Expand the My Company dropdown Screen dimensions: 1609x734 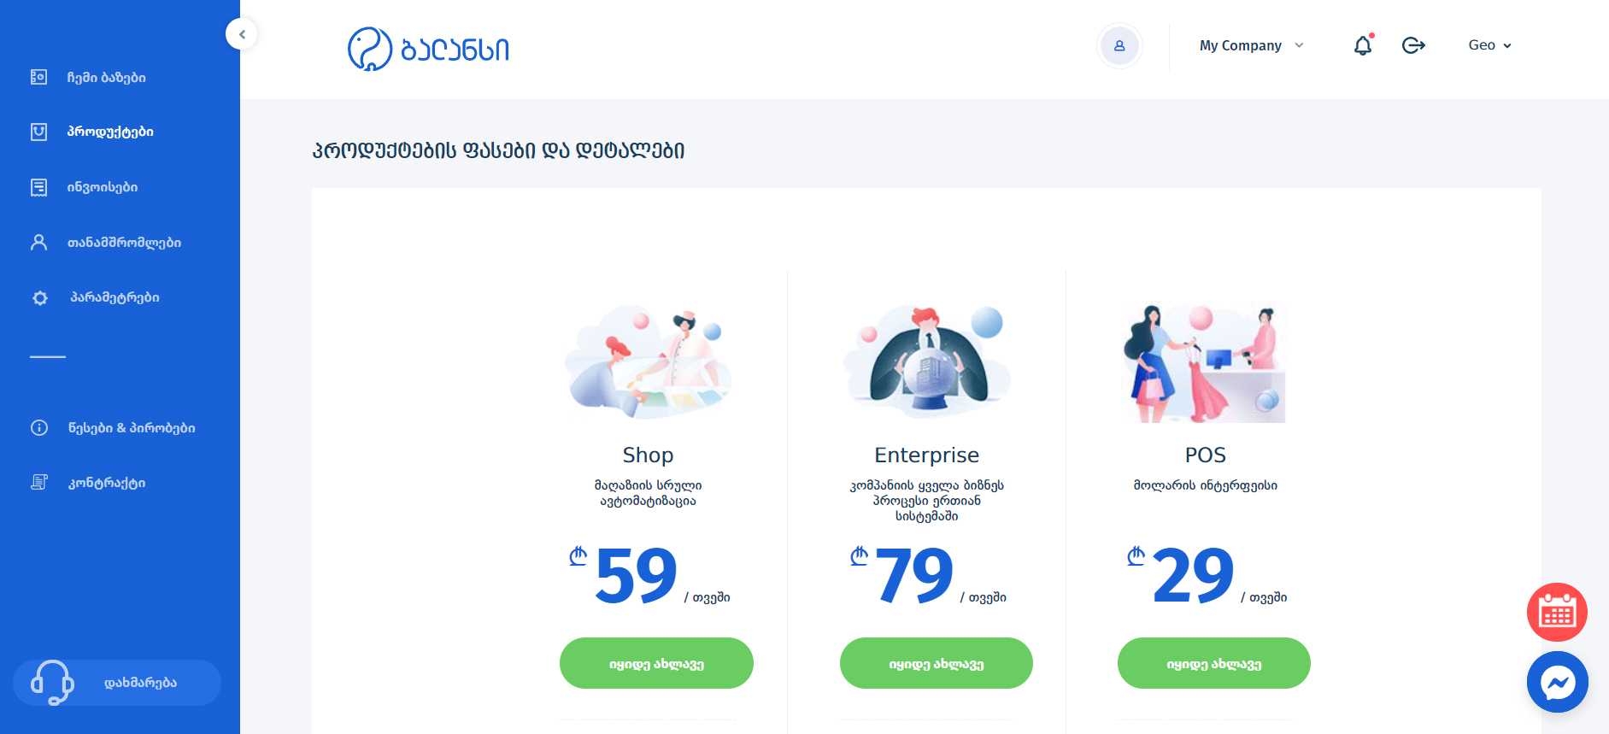(x=1251, y=45)
